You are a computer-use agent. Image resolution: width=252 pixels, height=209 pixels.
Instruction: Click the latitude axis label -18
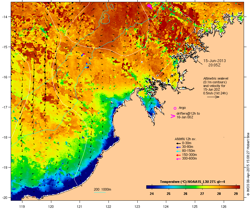point(4,137)
